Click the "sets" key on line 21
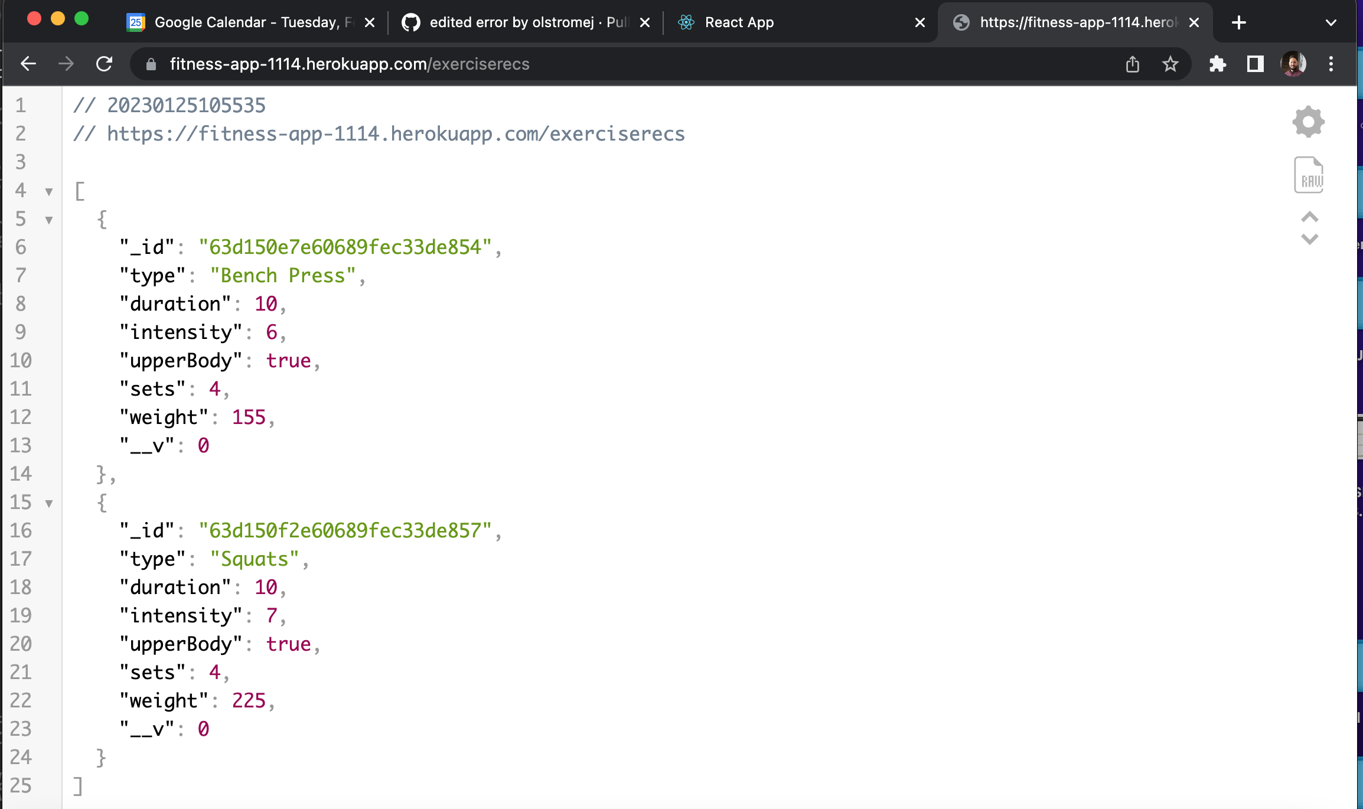Image resolution: width=1363 pixels, height=809 pixels. click(153, 673)
